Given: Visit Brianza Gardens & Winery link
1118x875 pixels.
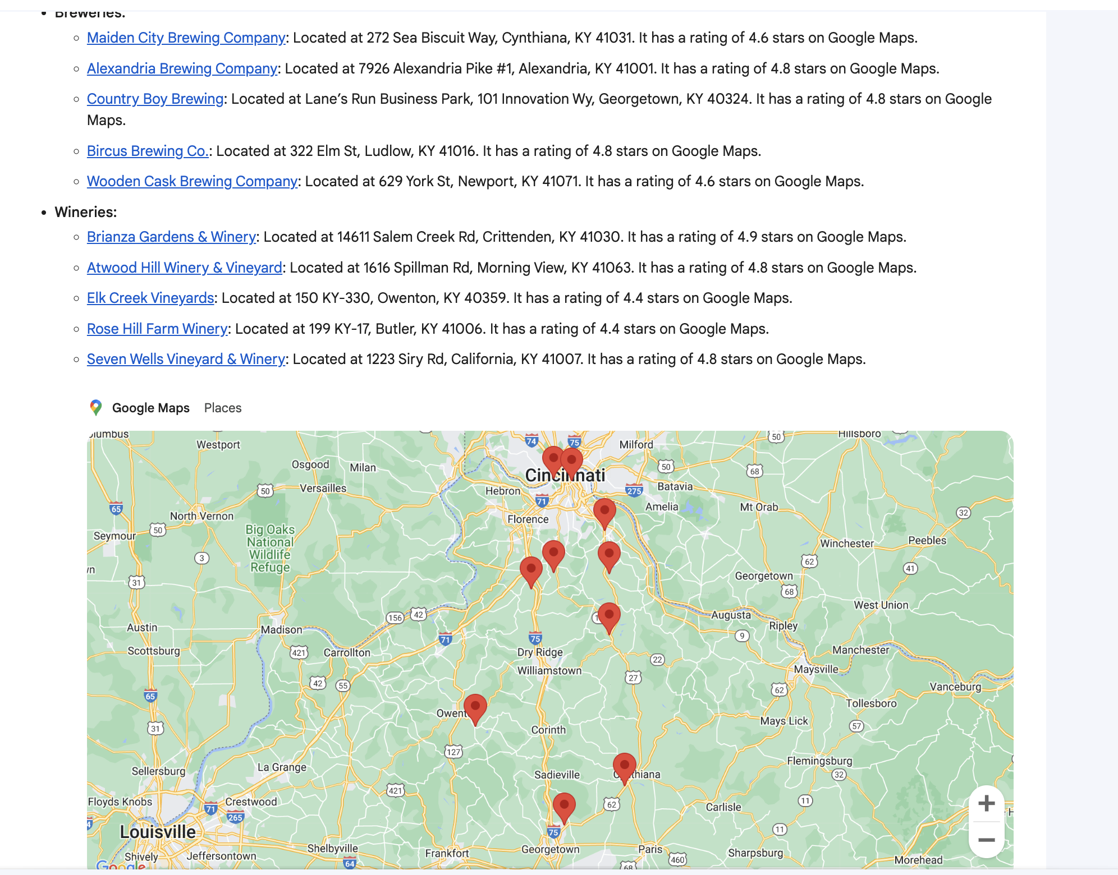Looking at the screenshot, I should (171, 237).
